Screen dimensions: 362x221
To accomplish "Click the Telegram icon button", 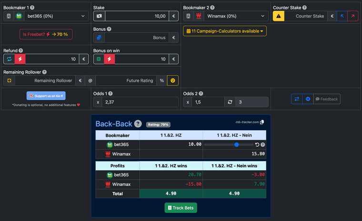I will pos(308,99).
